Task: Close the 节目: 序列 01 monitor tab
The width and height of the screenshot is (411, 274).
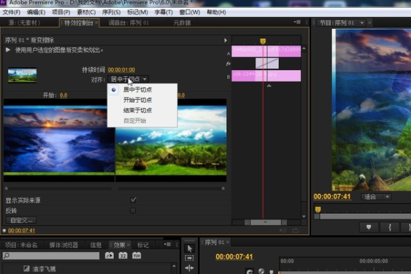Action: (370, 23)
